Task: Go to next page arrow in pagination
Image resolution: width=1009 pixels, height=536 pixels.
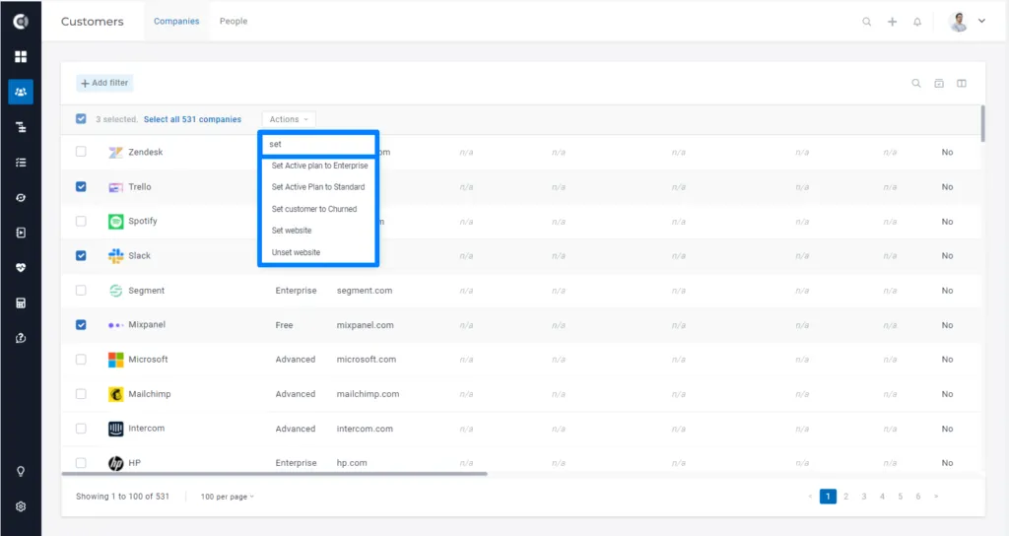Action: [x=936, y=497]
